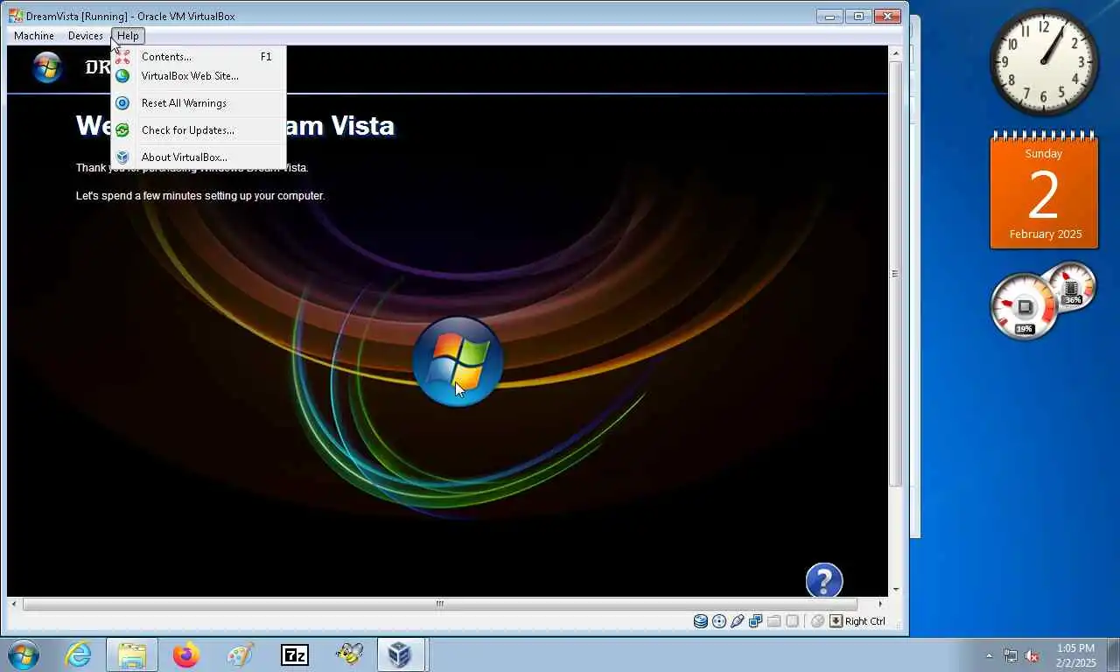Image resolution: width=1120 pixels, height=672 pixels.
Task: Click the calendar gadget showing Sunday 2
Action: coord(1044,190)
